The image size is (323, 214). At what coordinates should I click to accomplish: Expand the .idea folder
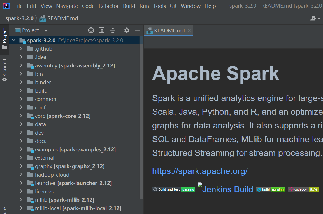click(x=21, y=57)
